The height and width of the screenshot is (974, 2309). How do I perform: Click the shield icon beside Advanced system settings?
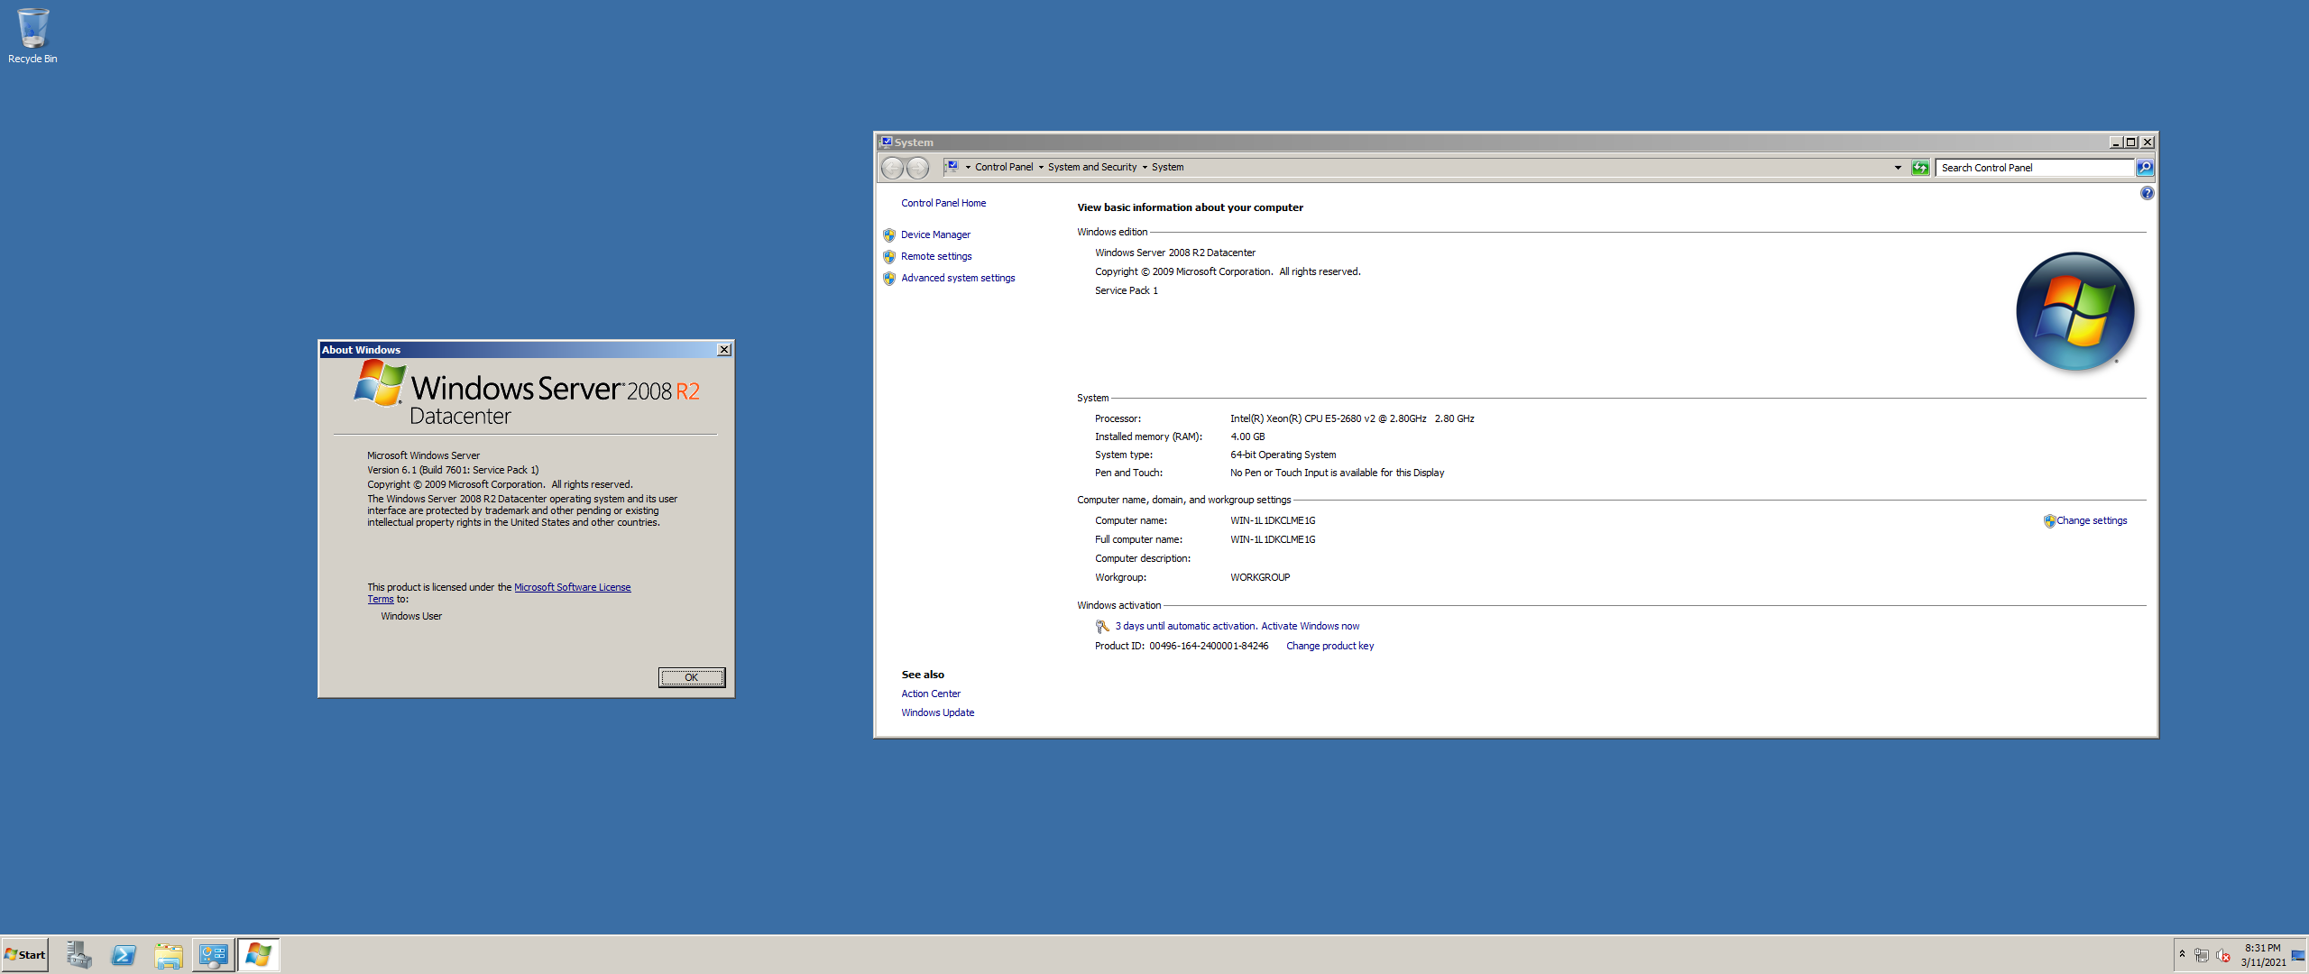tap(889, 278)
